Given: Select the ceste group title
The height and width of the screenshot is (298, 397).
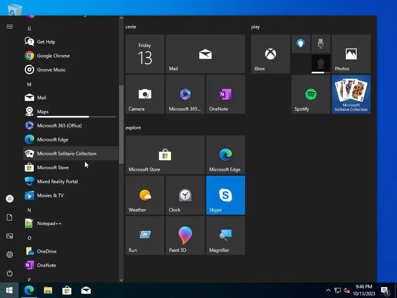Looking at the screenshot, I should [131, 27].
